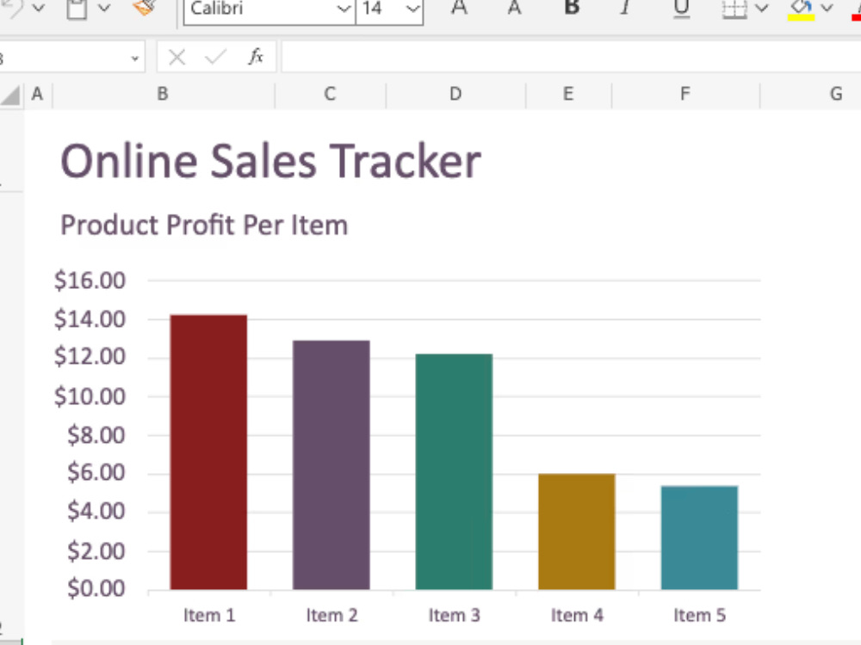
Task: Click the $0.00 axis label
Action: 96,588
